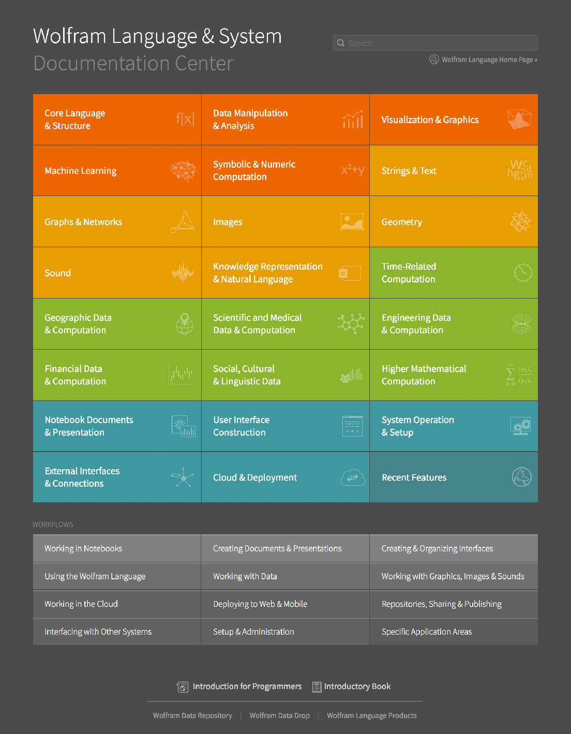Click the neural network Machine Learning icon
The width and height of the screenshot is (571, 734).
[183, 171]
